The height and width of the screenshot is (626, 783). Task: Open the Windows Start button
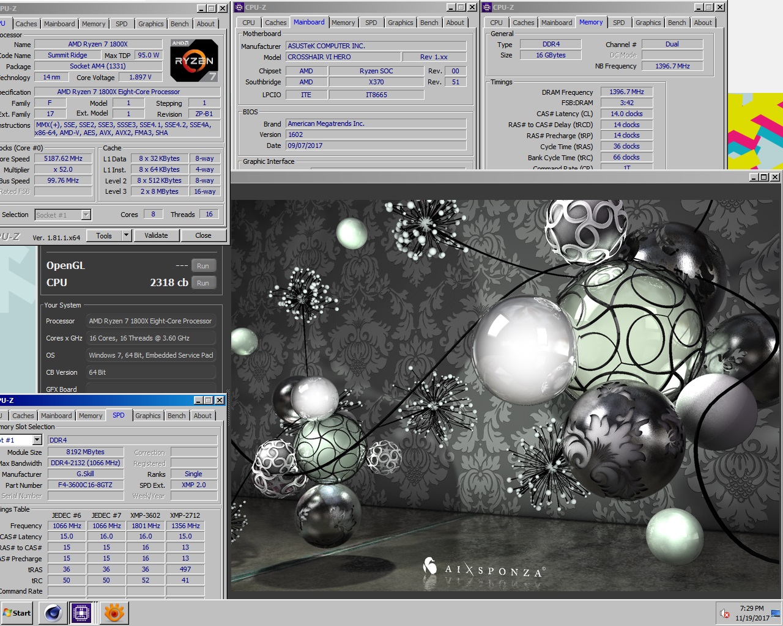click(x=17, y=613)
